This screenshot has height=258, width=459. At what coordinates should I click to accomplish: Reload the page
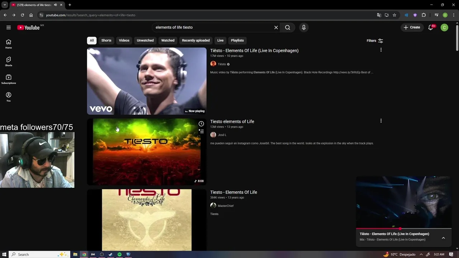pos(22,15)
